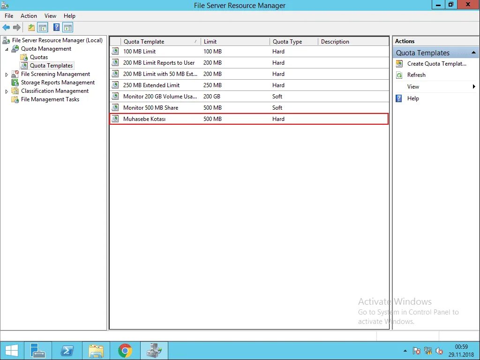Open Google Chrome from the taskbar
480x360 pixels.
point(125,351)
